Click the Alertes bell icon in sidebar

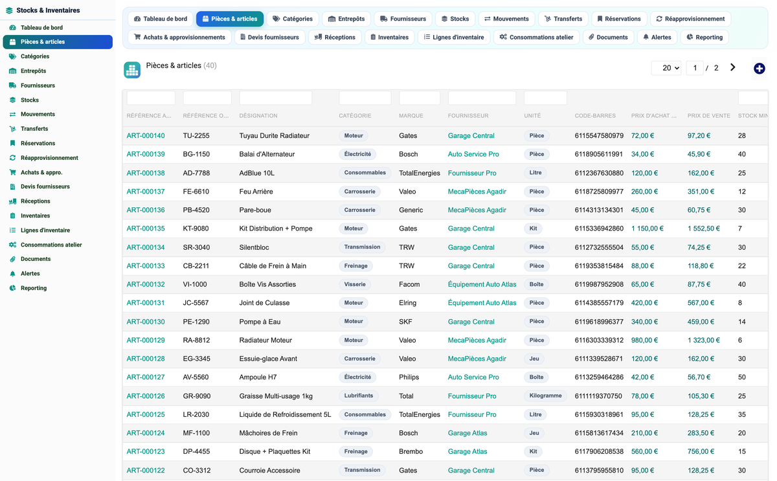(12, 274)
